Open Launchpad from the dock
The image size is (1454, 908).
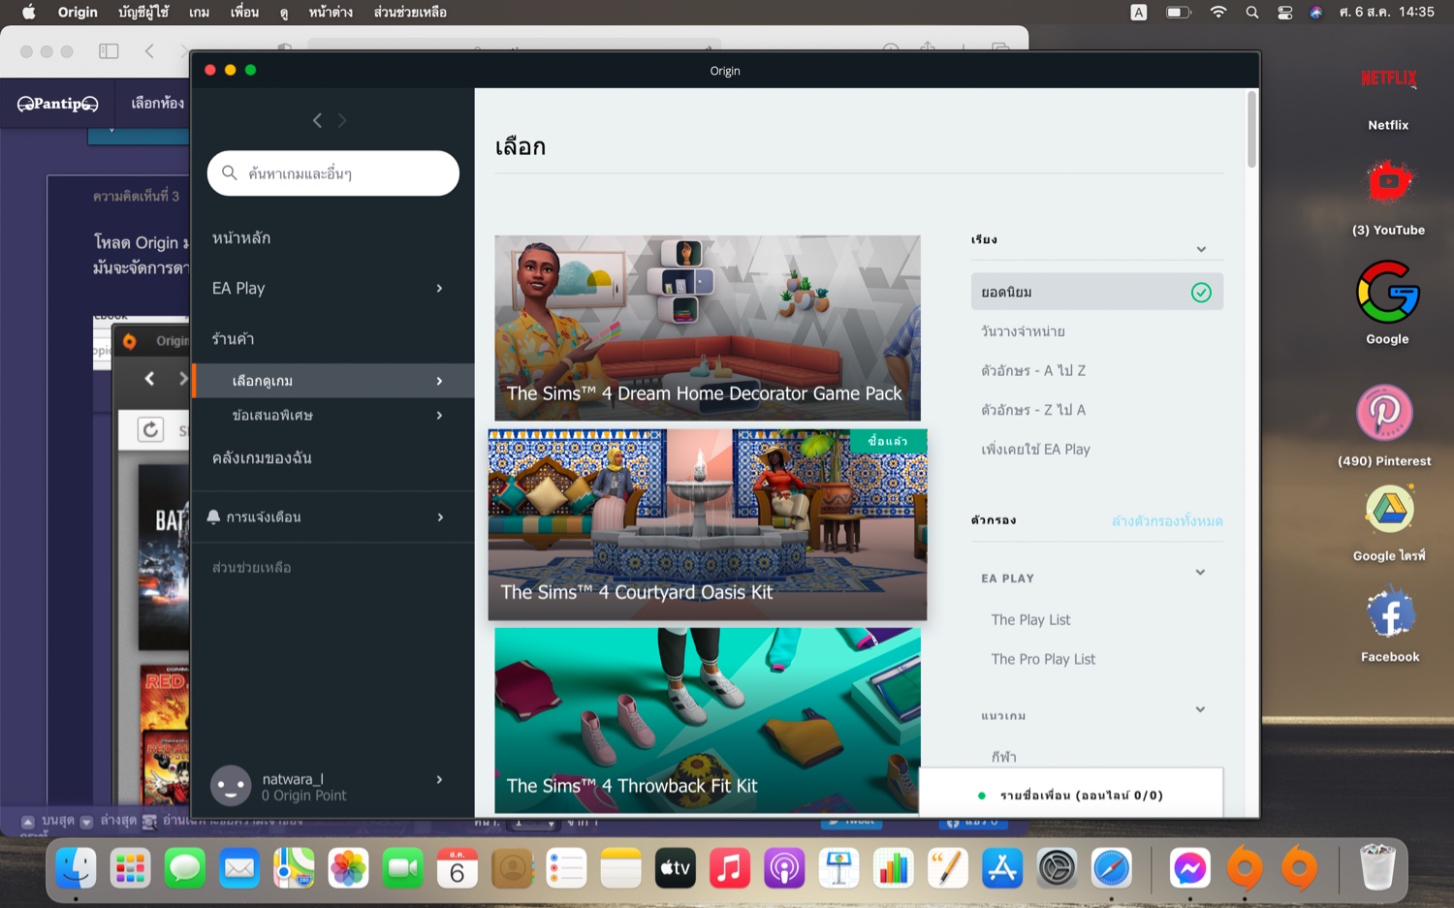point(130,868)
